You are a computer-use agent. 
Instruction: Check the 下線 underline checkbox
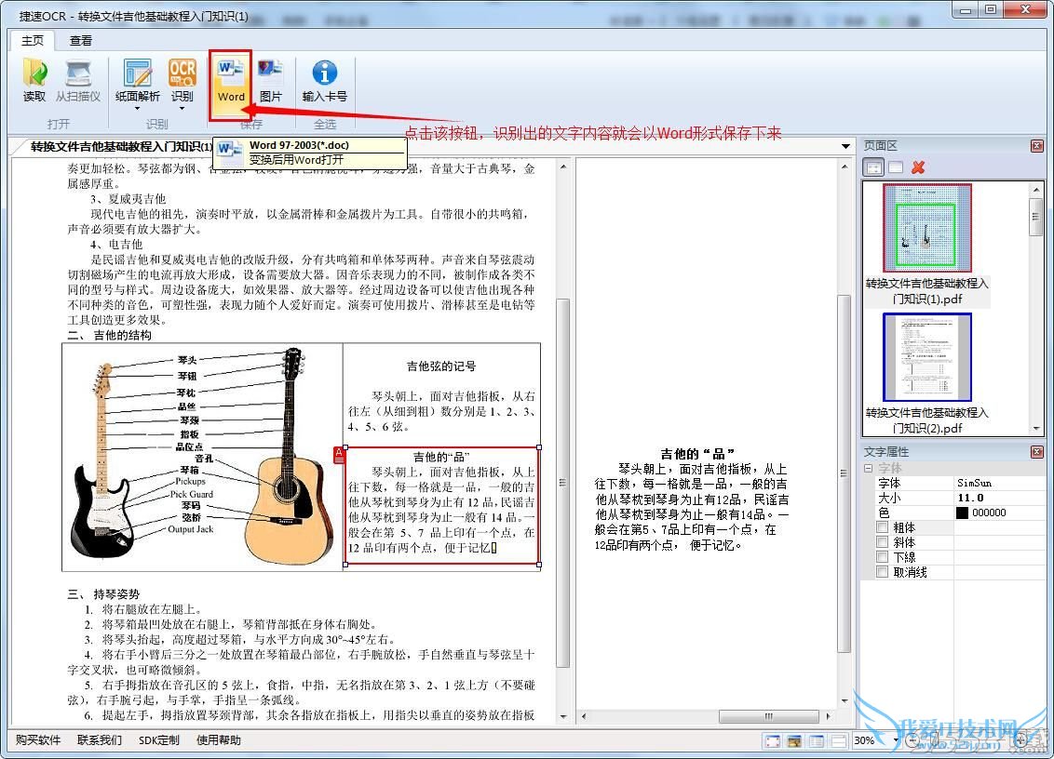(883, 557)
